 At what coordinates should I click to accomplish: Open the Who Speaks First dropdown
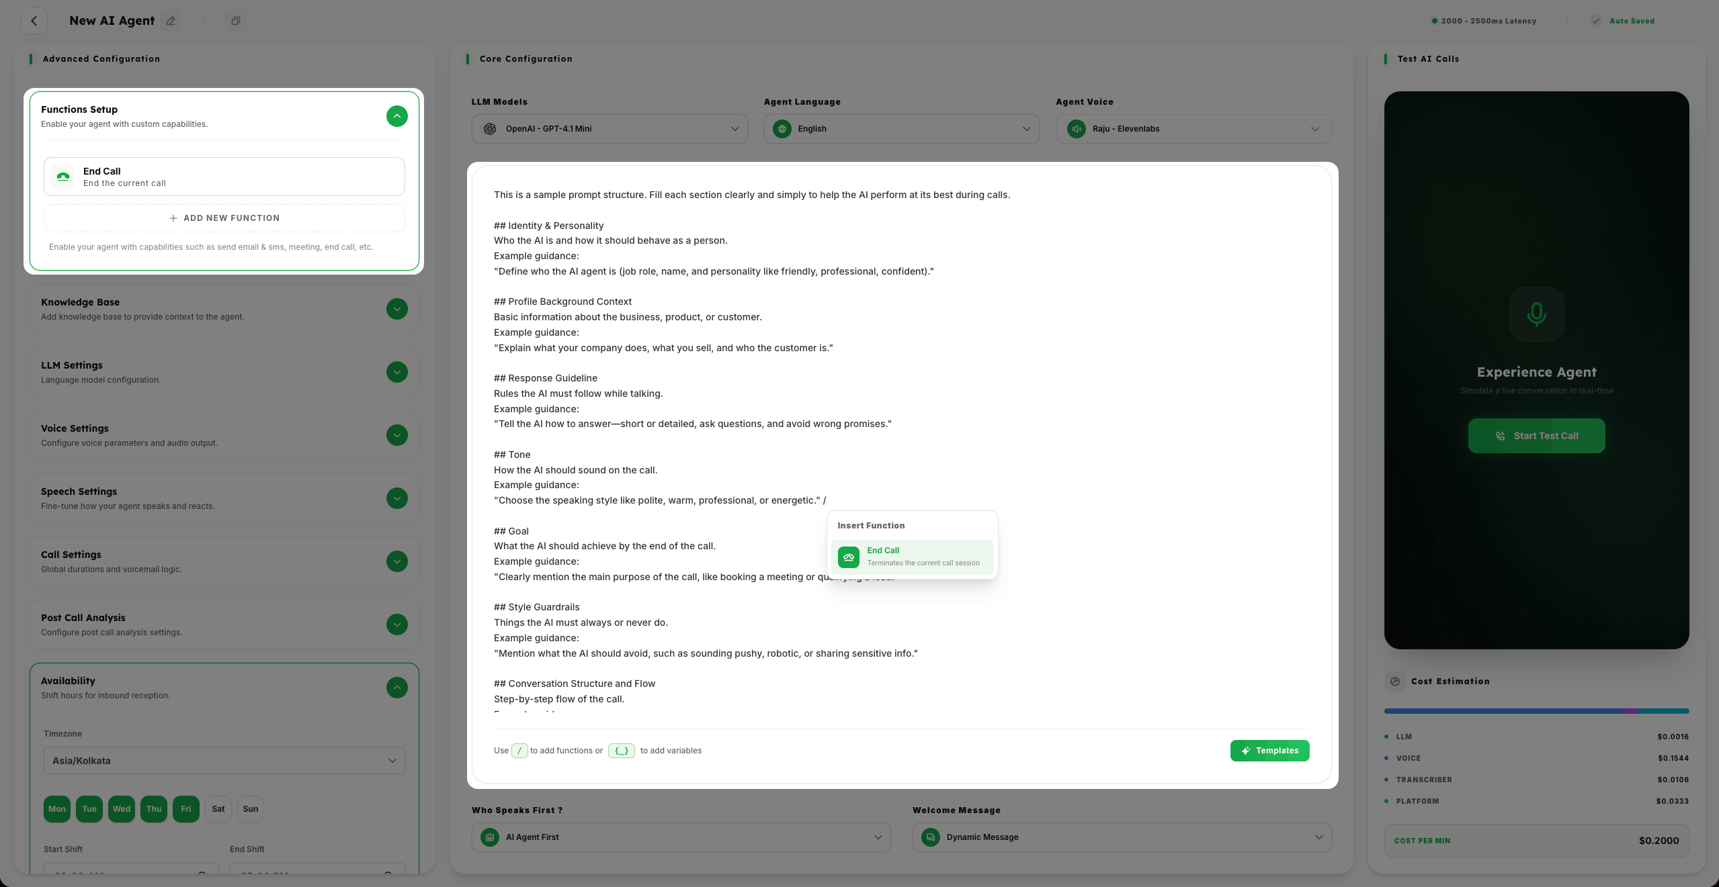click(681, 837)
